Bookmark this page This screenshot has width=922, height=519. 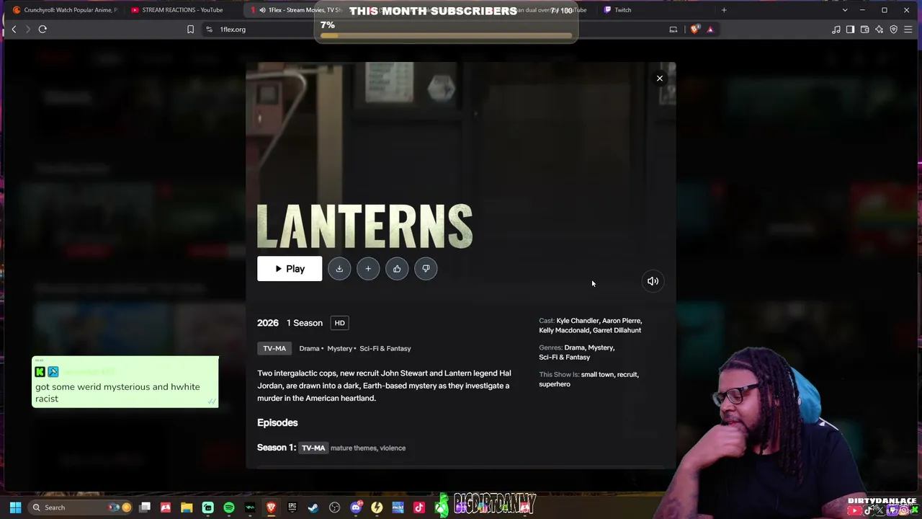point(190,30)
